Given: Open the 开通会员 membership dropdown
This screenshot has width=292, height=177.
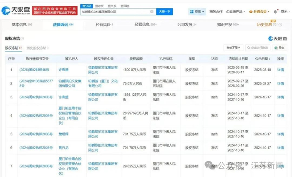Looking at the screenshot, I should click(259, 12).
